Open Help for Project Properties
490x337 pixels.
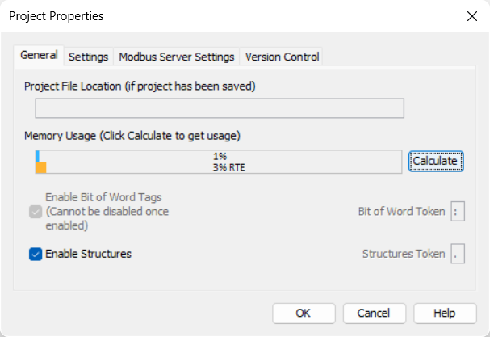tap(445, 313)
